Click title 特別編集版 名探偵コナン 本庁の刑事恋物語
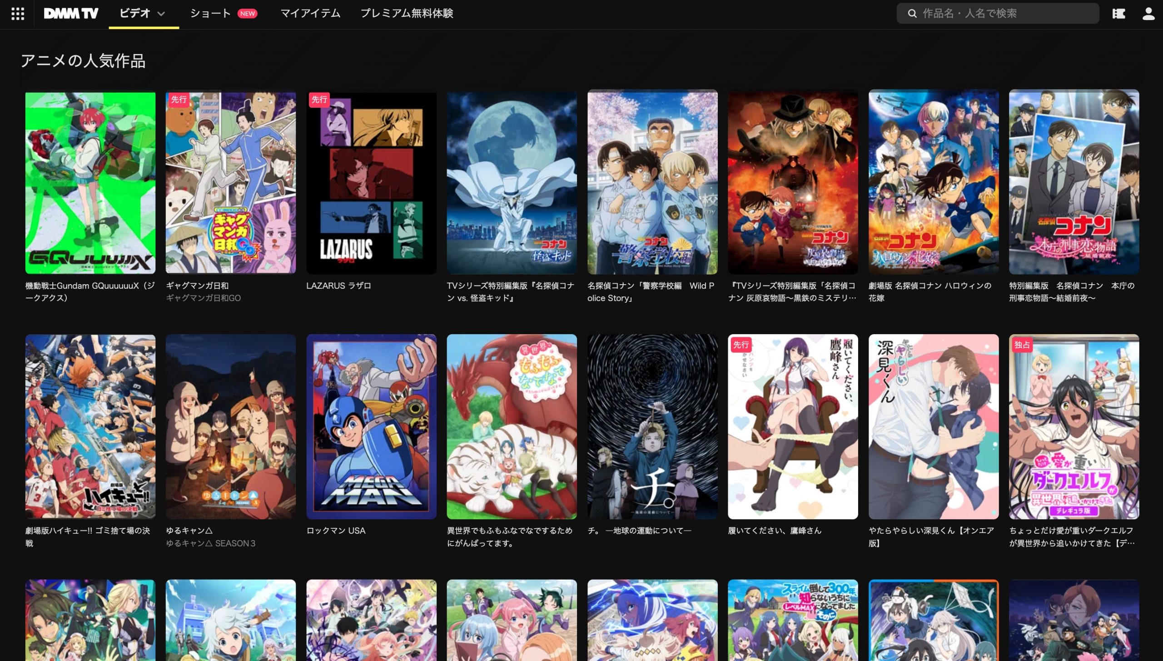 click(1072, 292)
